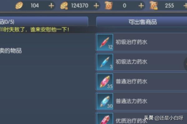Click the yellow scrolling announcement message
187x124 pixels.
point(35,30)
